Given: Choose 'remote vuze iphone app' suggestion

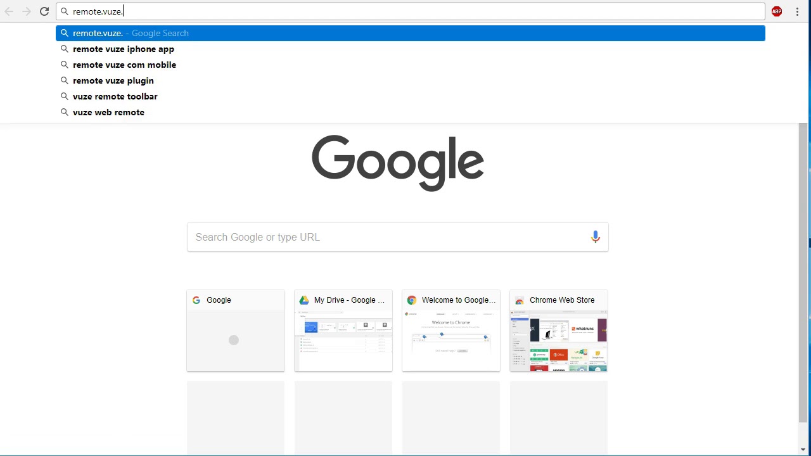Looking at the screenshot, I should click(x=411, y=49).
